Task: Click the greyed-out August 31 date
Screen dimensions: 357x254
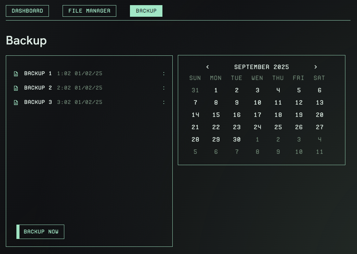Action: tap(195, 90)
